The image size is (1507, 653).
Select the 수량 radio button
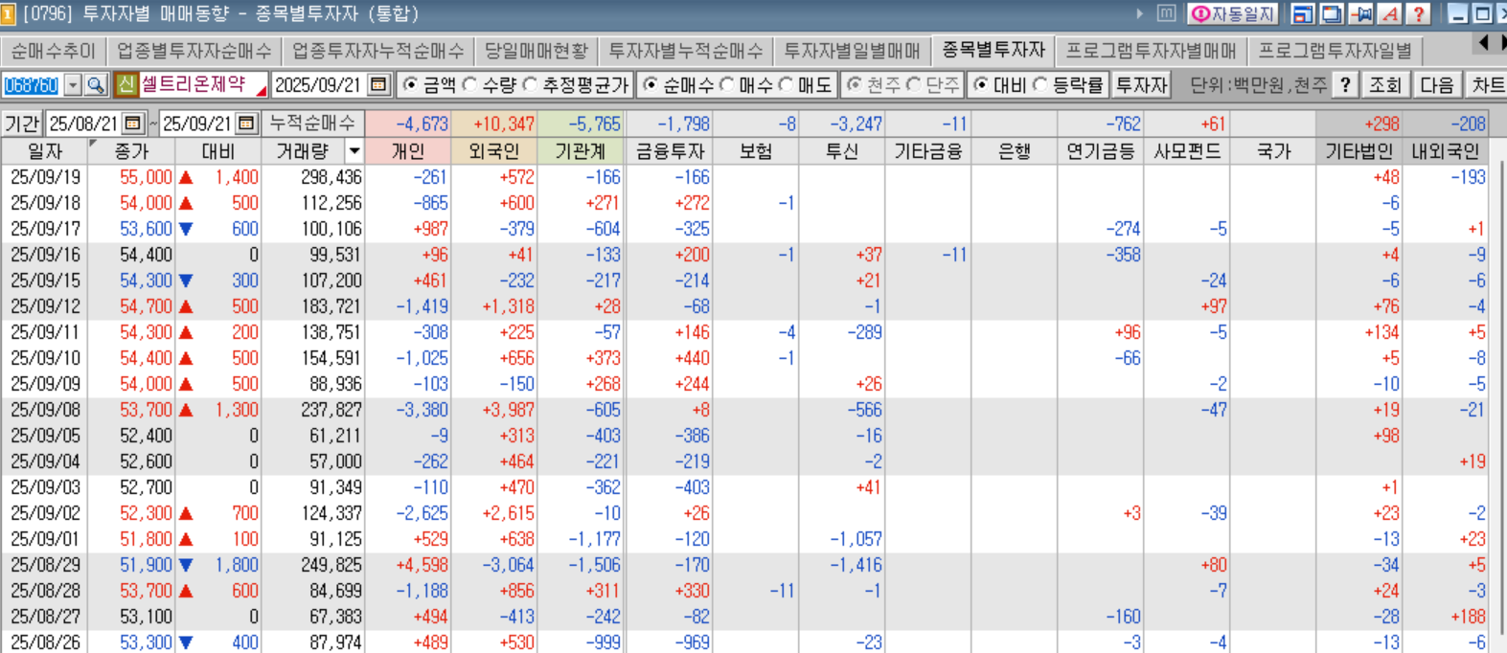(470, 85)
